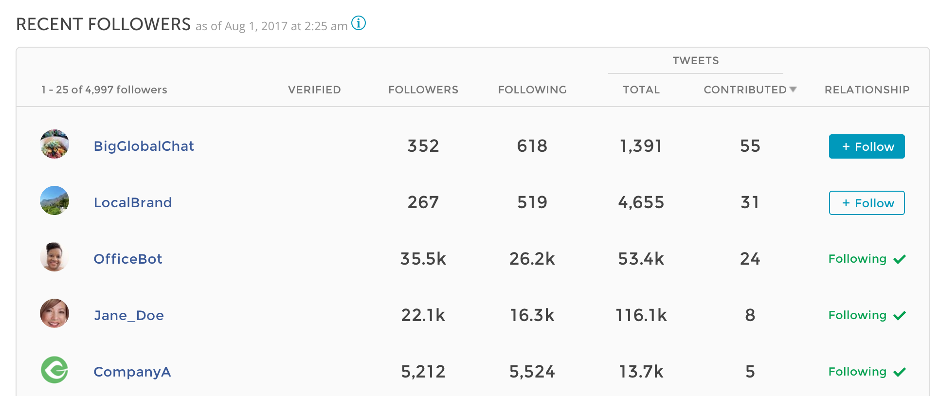Viewport: 939px width, 396px height.
Task: Follow LocalBrand with the outlined button
Action: pos(867,203)
